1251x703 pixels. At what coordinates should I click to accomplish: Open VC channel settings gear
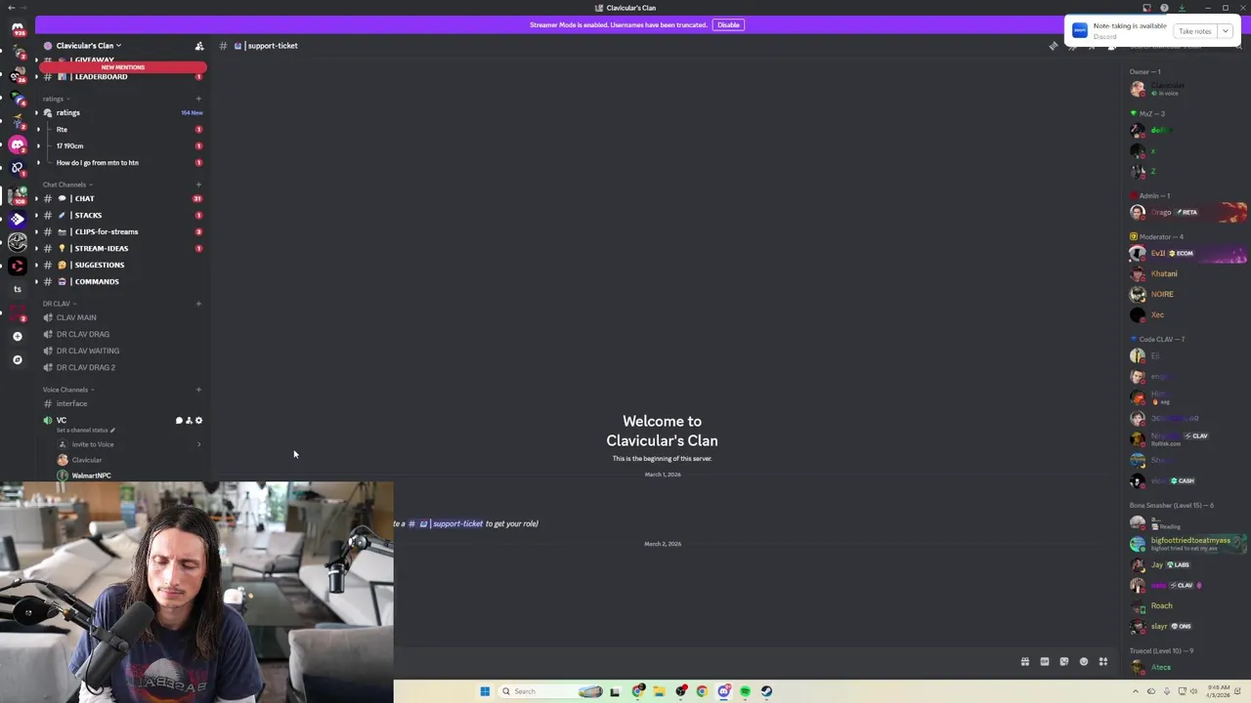tap(198, 420)
